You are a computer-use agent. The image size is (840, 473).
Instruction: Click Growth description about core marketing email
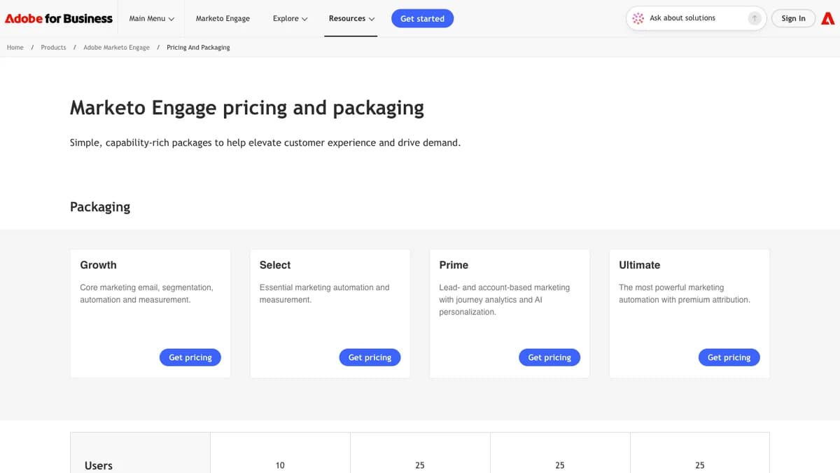click(x=147, y=294)
